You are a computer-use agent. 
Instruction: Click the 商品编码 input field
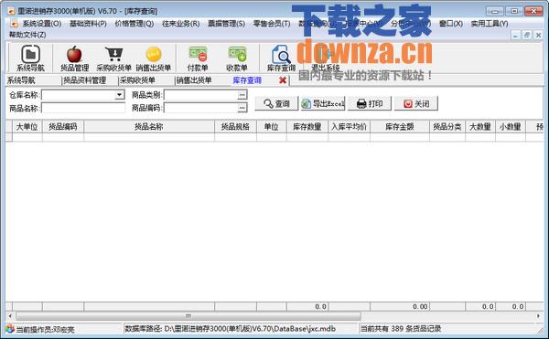(201, 108)
